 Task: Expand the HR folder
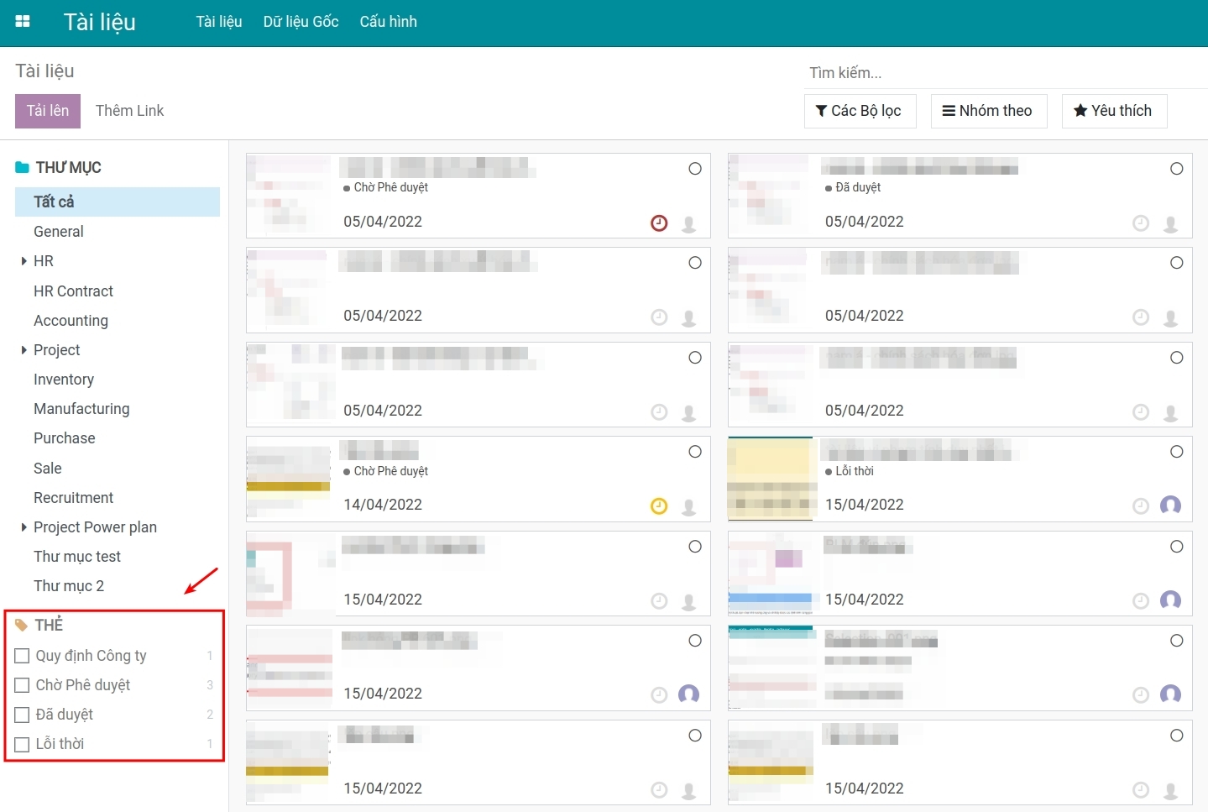click(24, 261)
